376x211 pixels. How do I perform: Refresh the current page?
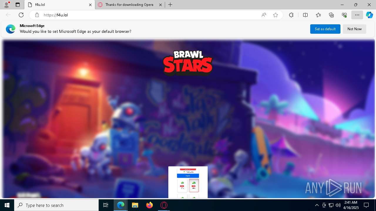click(21, 15)
